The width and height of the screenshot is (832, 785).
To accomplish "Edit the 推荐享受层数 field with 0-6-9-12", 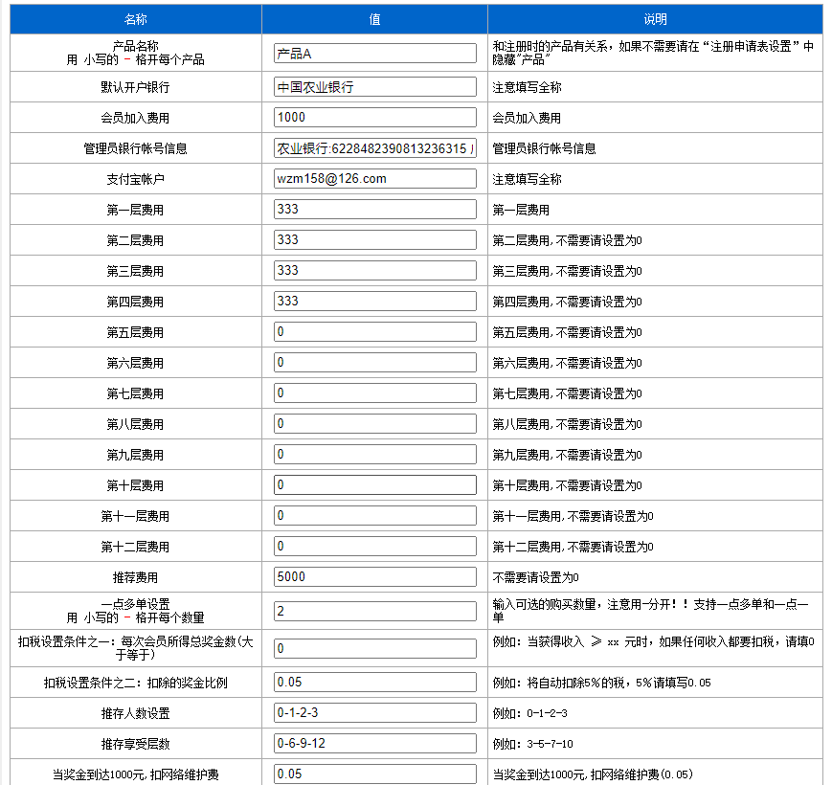I will [x=374, y=744].
